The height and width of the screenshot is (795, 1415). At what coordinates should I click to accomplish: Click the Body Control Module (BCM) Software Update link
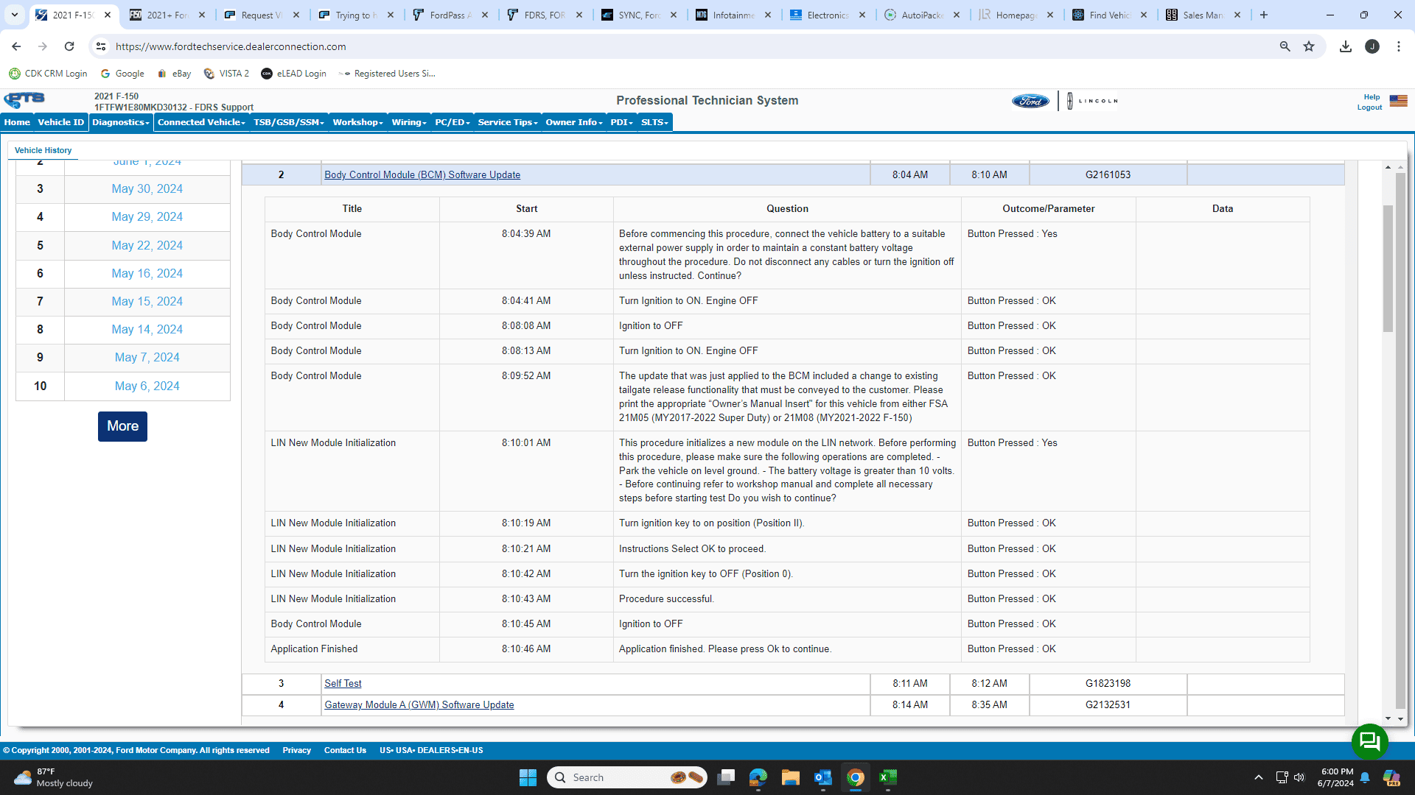[x=422, y=174]
